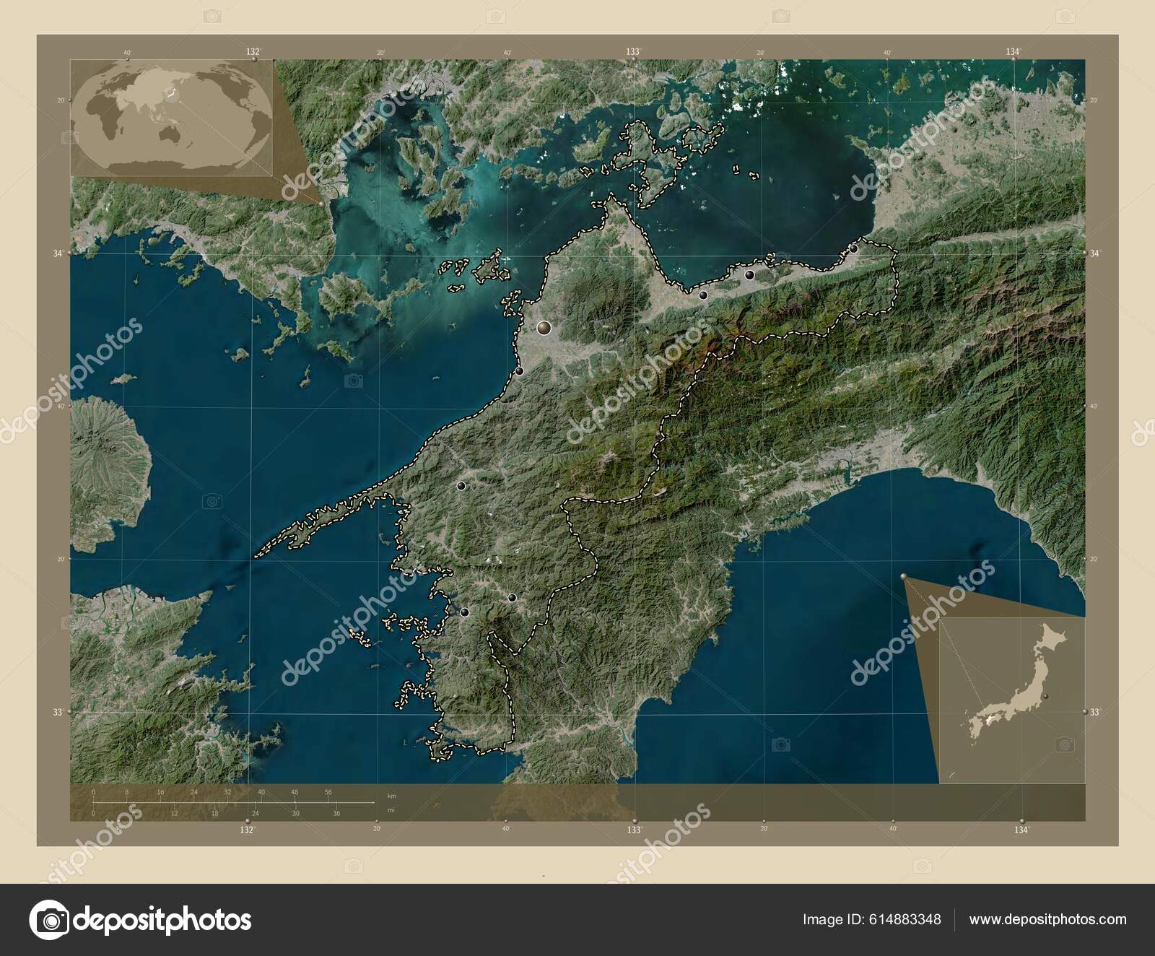Select the southern inland city marker
Image resolution: width=1155 pixels, height=956 pixels.
512,598
